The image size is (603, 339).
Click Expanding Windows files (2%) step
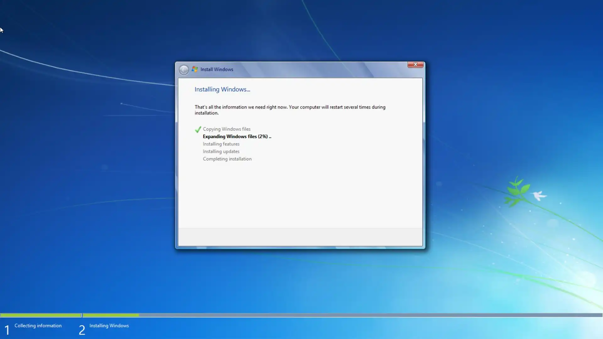[x=237, y=137]
